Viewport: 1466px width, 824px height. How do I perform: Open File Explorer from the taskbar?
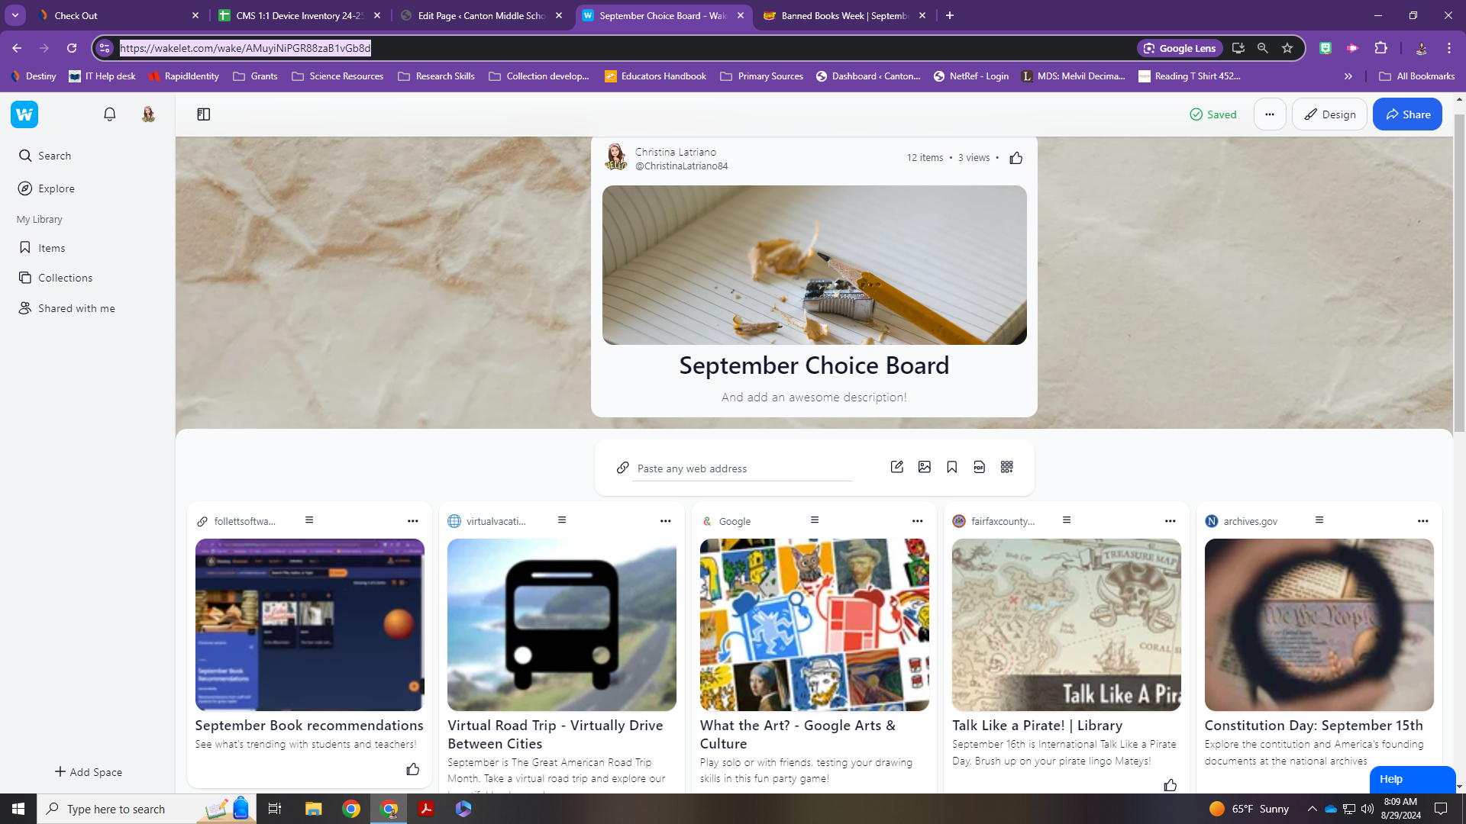click(313, 809)
